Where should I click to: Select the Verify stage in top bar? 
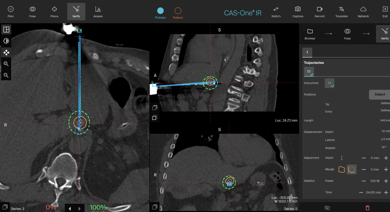tap(76, 12)
